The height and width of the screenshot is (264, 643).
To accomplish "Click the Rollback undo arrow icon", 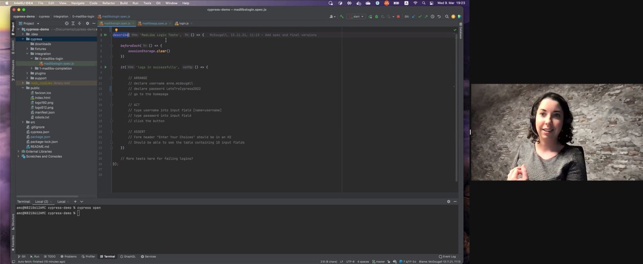I will 439,17.
